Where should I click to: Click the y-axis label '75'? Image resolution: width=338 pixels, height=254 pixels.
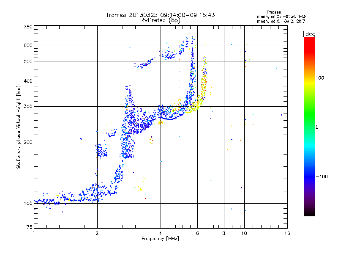pos(30,227)
